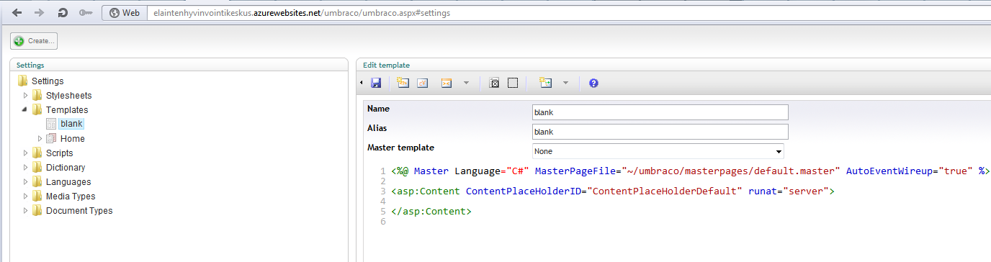Screen dimensions: 991x262
Task: Open the Home template
Action: (x=72, y=138)
